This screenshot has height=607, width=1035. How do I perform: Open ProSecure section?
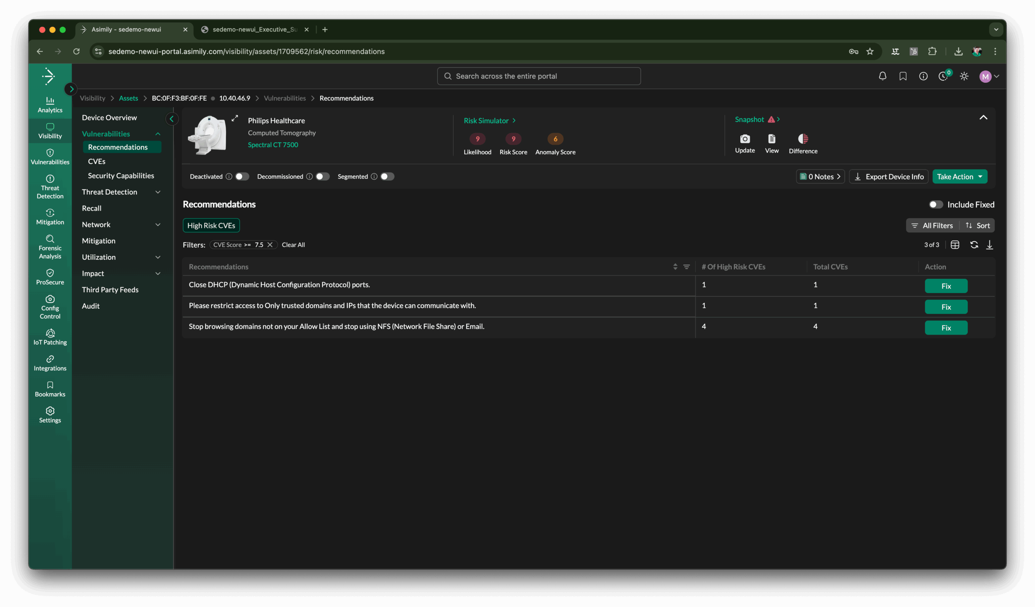(x=50, y=277)
